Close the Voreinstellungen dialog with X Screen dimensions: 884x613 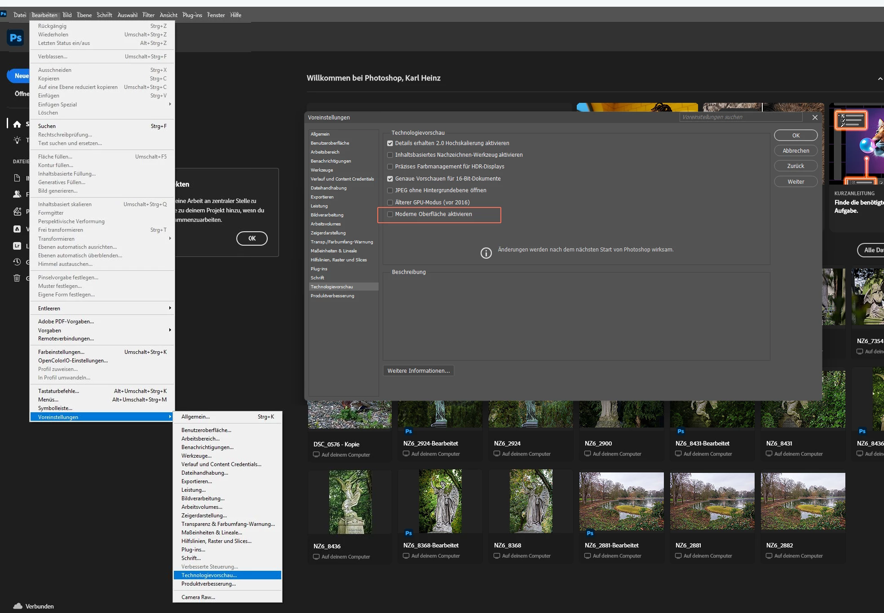[815, 117]
